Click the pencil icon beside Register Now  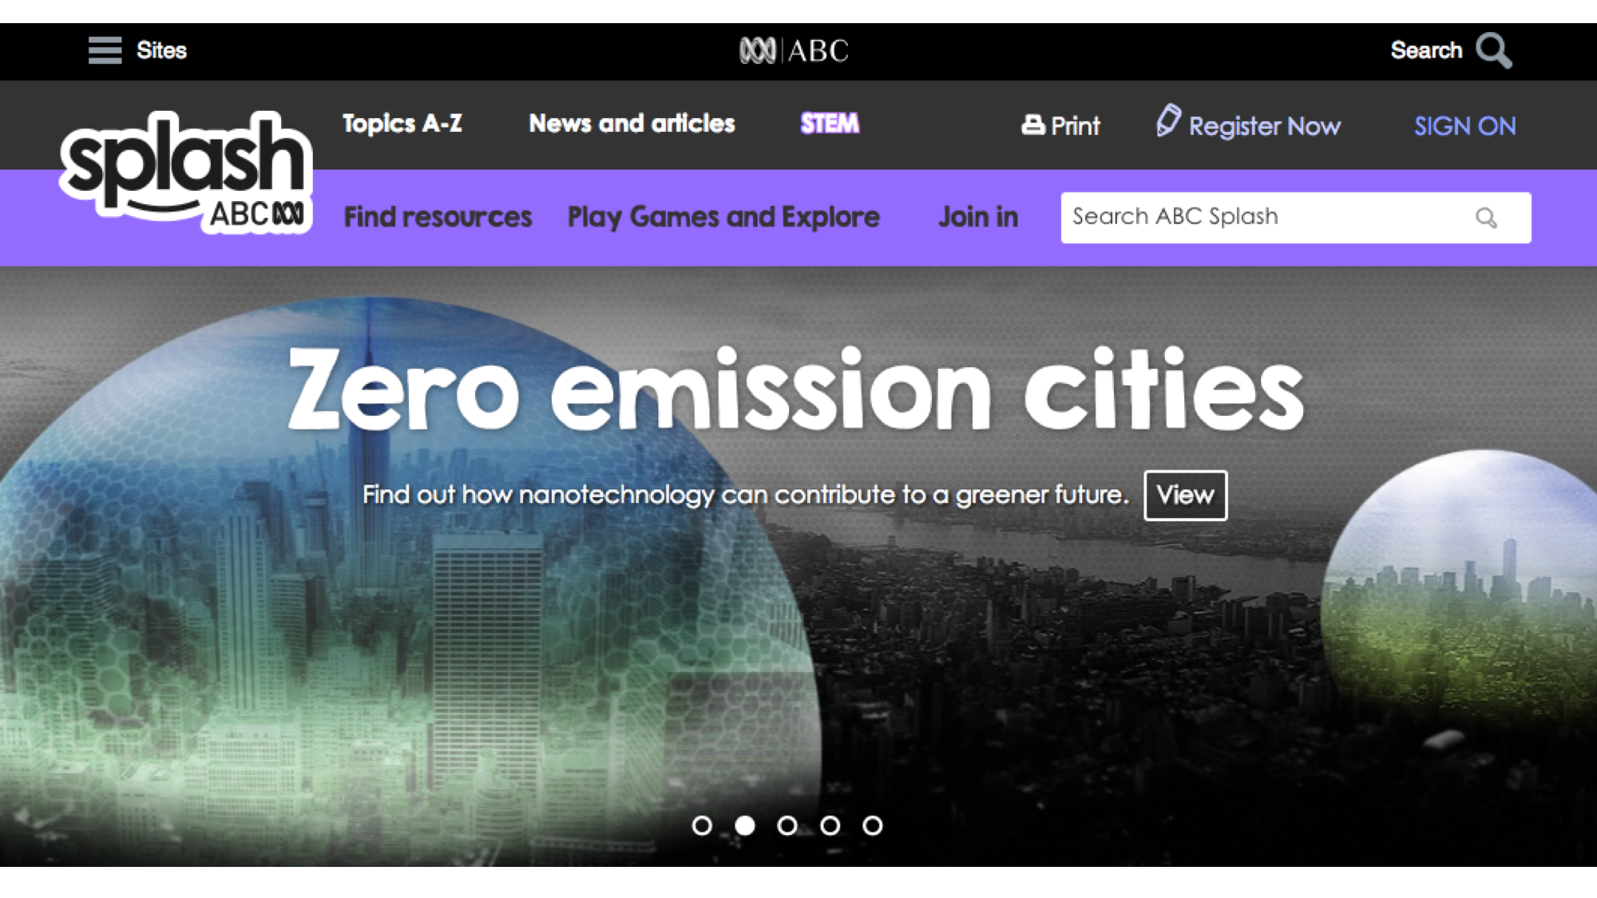pos(1168,121)
